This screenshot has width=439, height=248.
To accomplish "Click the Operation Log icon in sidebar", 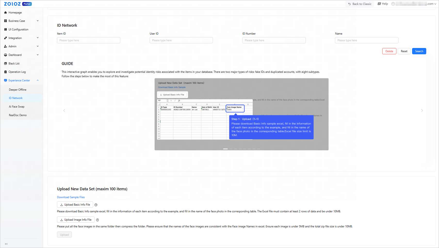I will coord(5,72).
